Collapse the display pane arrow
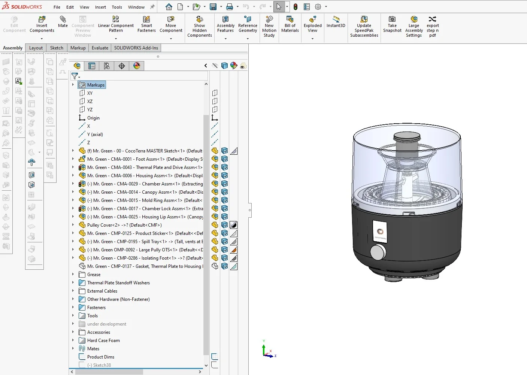 (206, 66)
